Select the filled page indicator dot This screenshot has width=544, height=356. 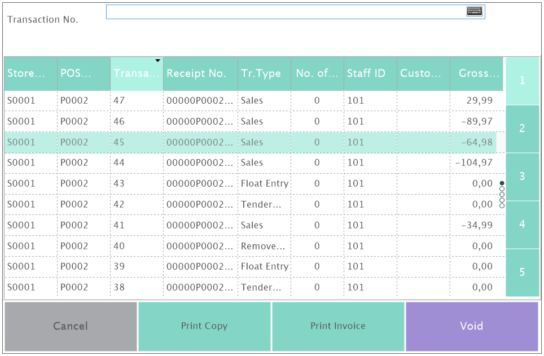[502, 183]
